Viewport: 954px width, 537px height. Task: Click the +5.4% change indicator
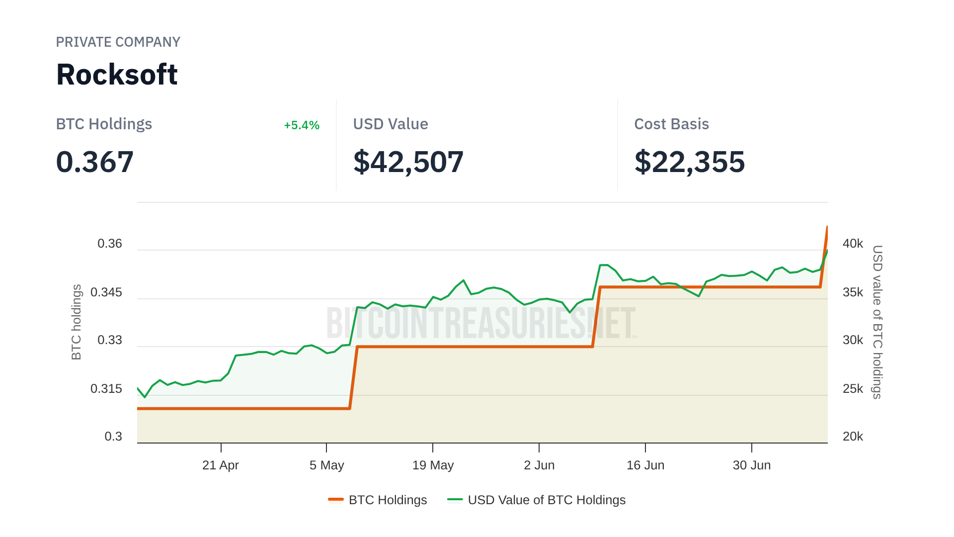[x=302, y=125]
